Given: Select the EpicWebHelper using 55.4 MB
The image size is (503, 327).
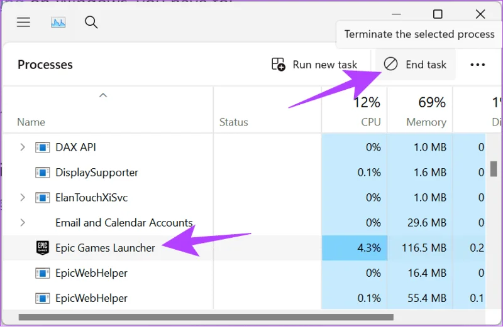Looking at the screenshot, I should pyautogui.click(x=91, y=298).
